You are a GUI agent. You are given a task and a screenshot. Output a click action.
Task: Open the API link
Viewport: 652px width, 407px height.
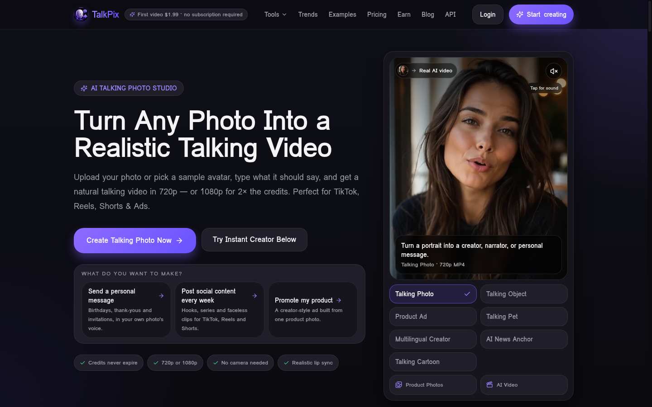451,14
